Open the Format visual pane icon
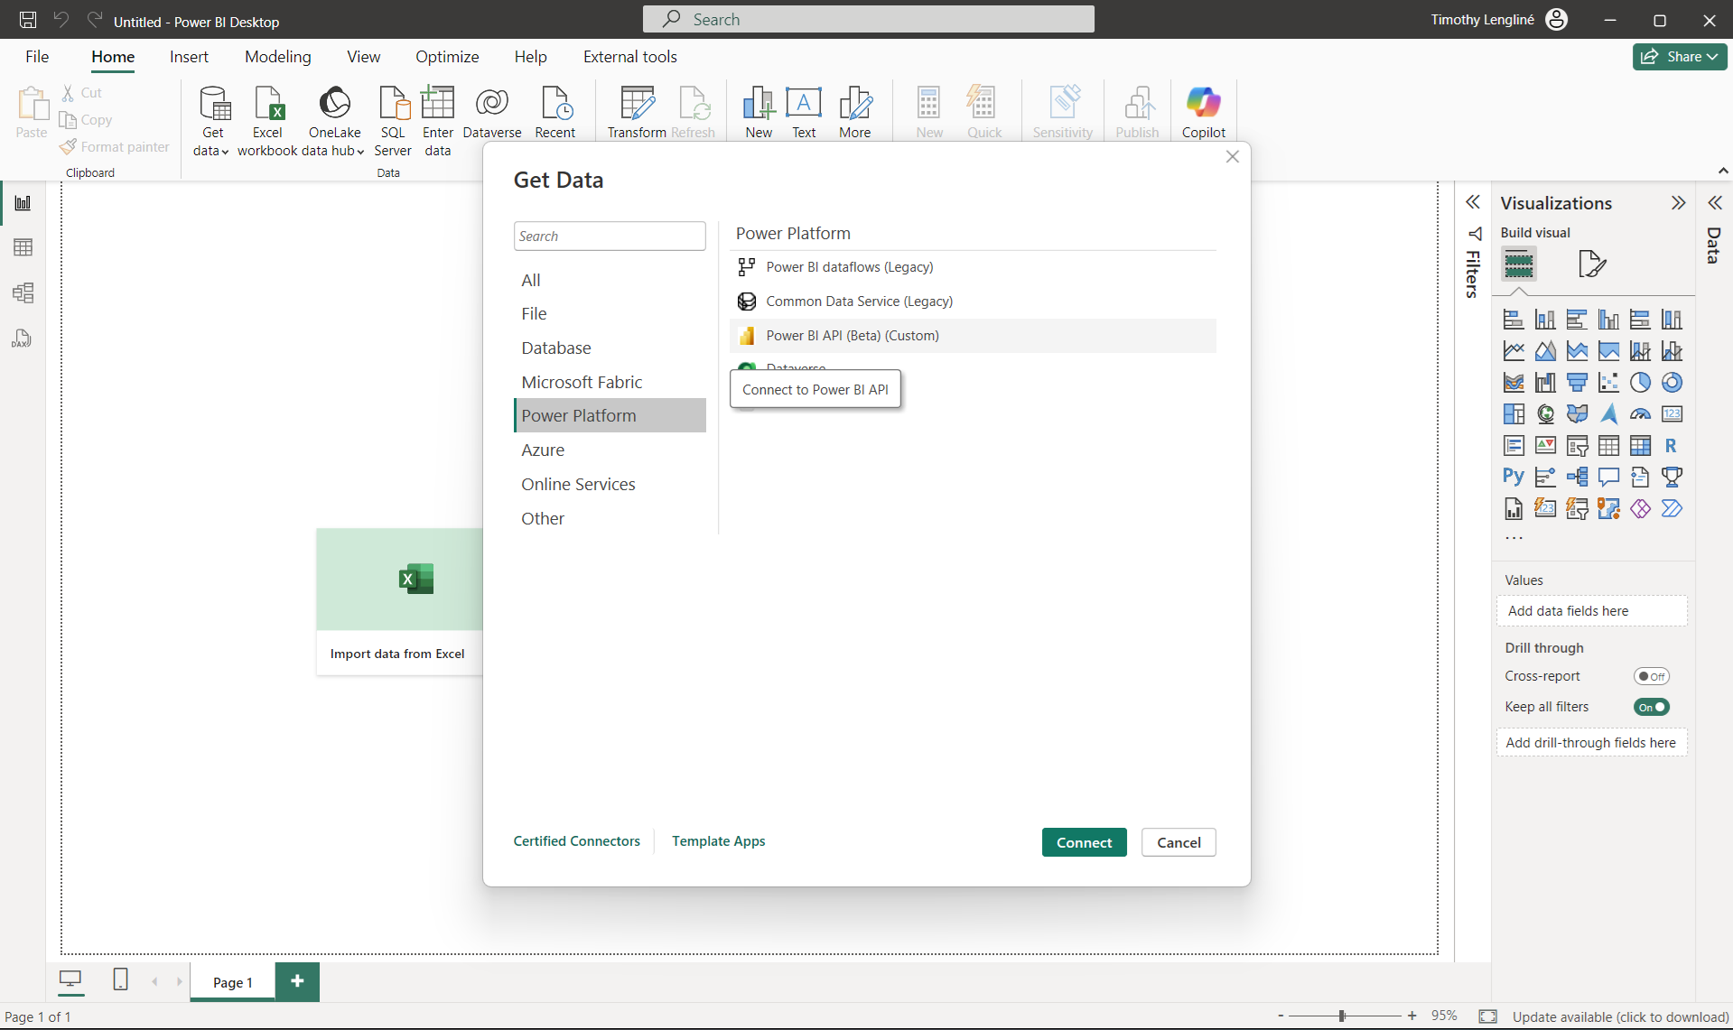This screenshot has height=1030, width=1733. click(1592, 264)
